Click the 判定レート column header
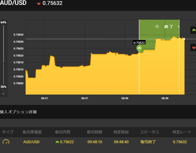 (182, 132)
